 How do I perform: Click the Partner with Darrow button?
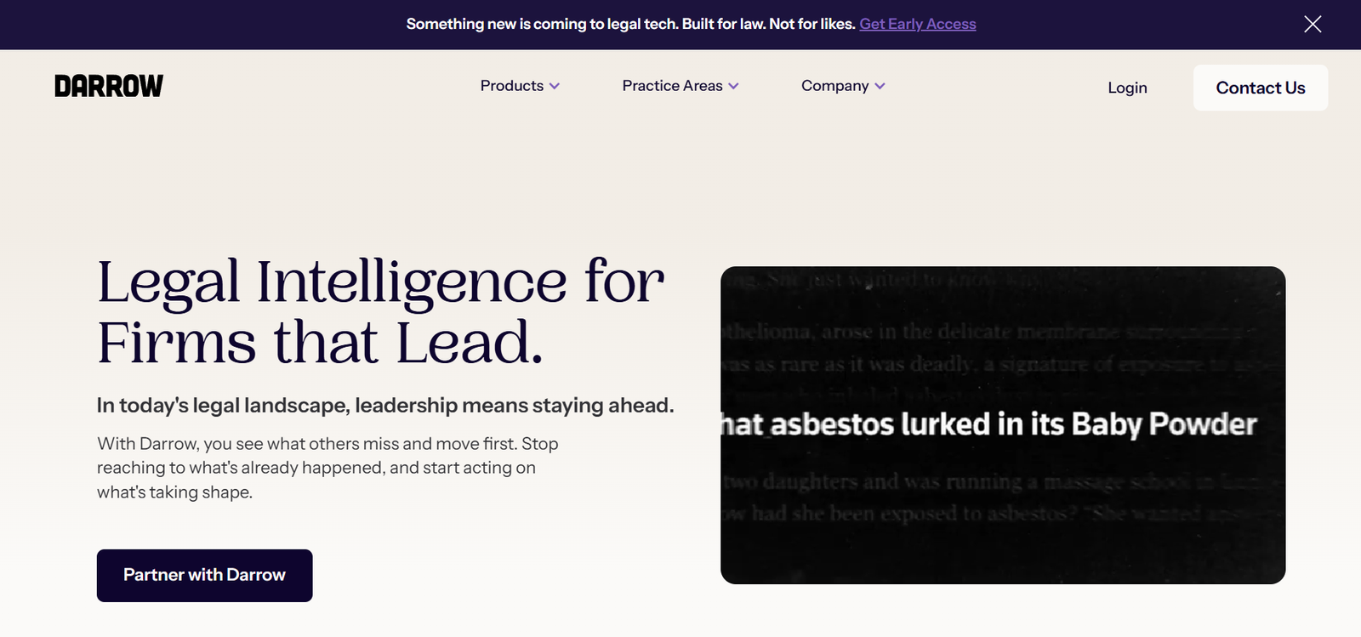pyautogui.click(x=204, y=575)
